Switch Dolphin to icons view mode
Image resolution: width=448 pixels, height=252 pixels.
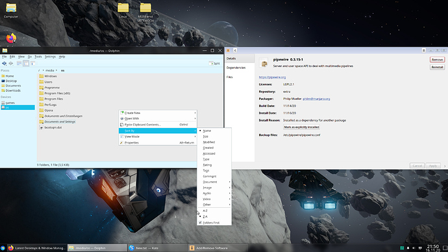pyautogui.click(x=19, y=64)
